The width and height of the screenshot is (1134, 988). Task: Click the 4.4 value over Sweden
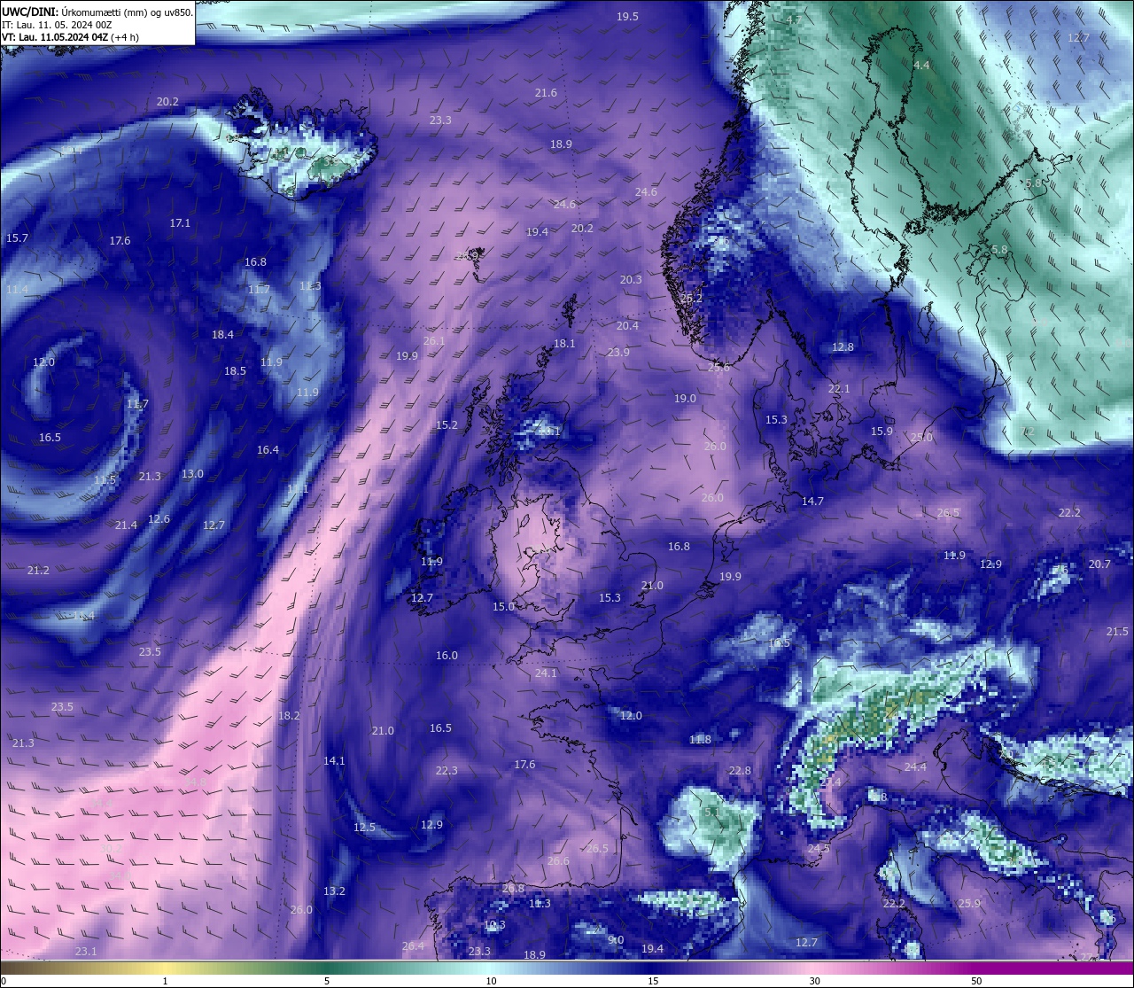[921, 66]
